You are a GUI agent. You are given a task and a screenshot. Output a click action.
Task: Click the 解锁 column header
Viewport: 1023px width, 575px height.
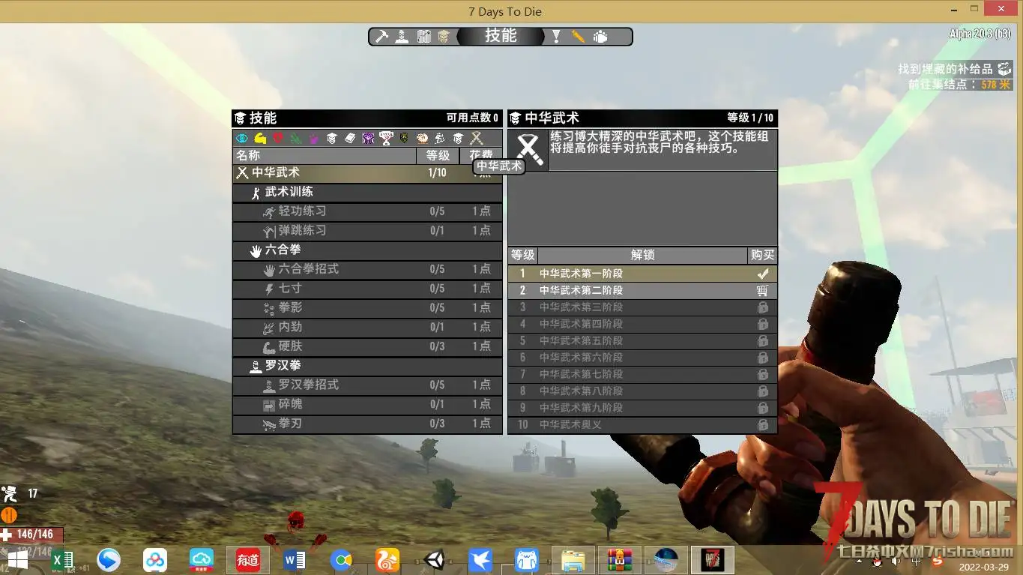click(x=643, y=256)
